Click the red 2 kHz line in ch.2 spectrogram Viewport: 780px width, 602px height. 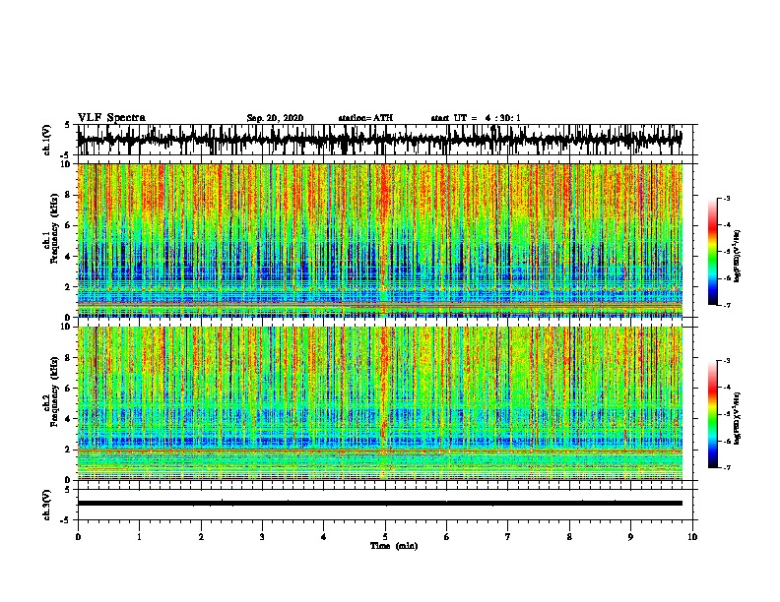coord(379,451)
